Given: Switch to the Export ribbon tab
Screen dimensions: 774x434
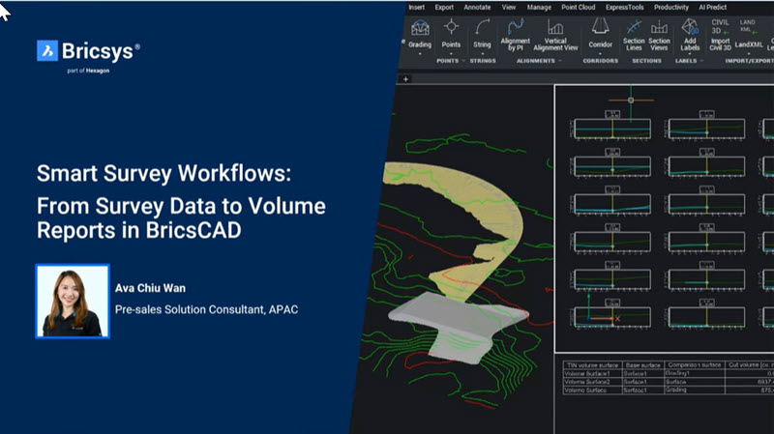Looking at the screenshot, I should tap(444, 7).
